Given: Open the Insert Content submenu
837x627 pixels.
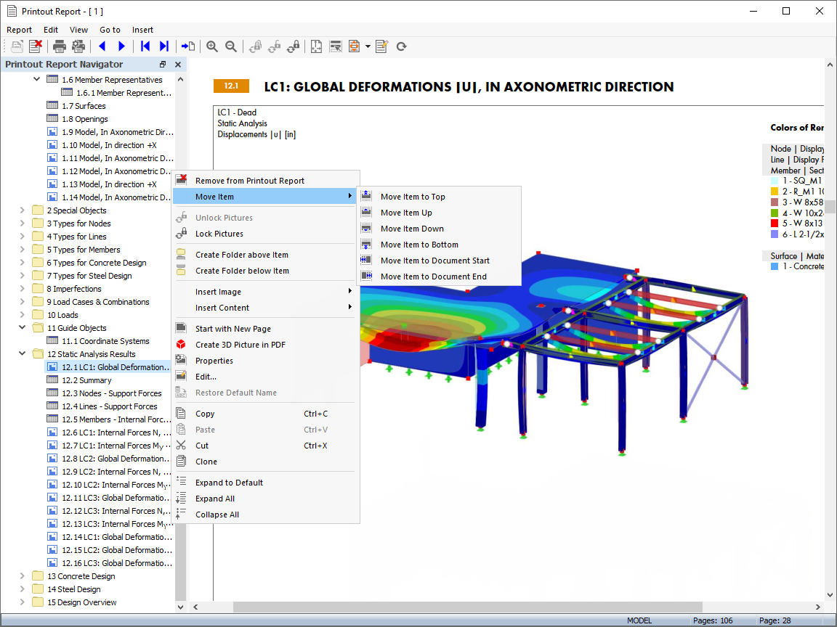Looking at the screenshot, I should [266, 308].
